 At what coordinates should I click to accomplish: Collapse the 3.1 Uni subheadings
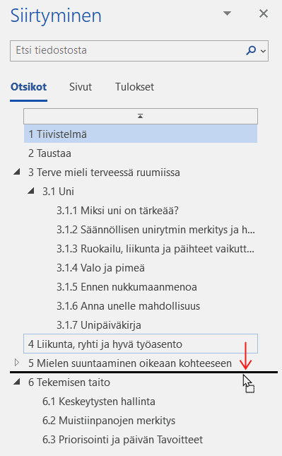31,191
